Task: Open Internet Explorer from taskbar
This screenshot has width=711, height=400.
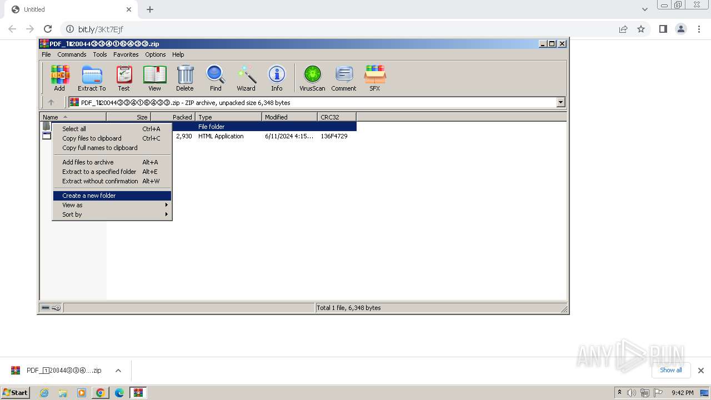Action: click(x=44, y=393)
